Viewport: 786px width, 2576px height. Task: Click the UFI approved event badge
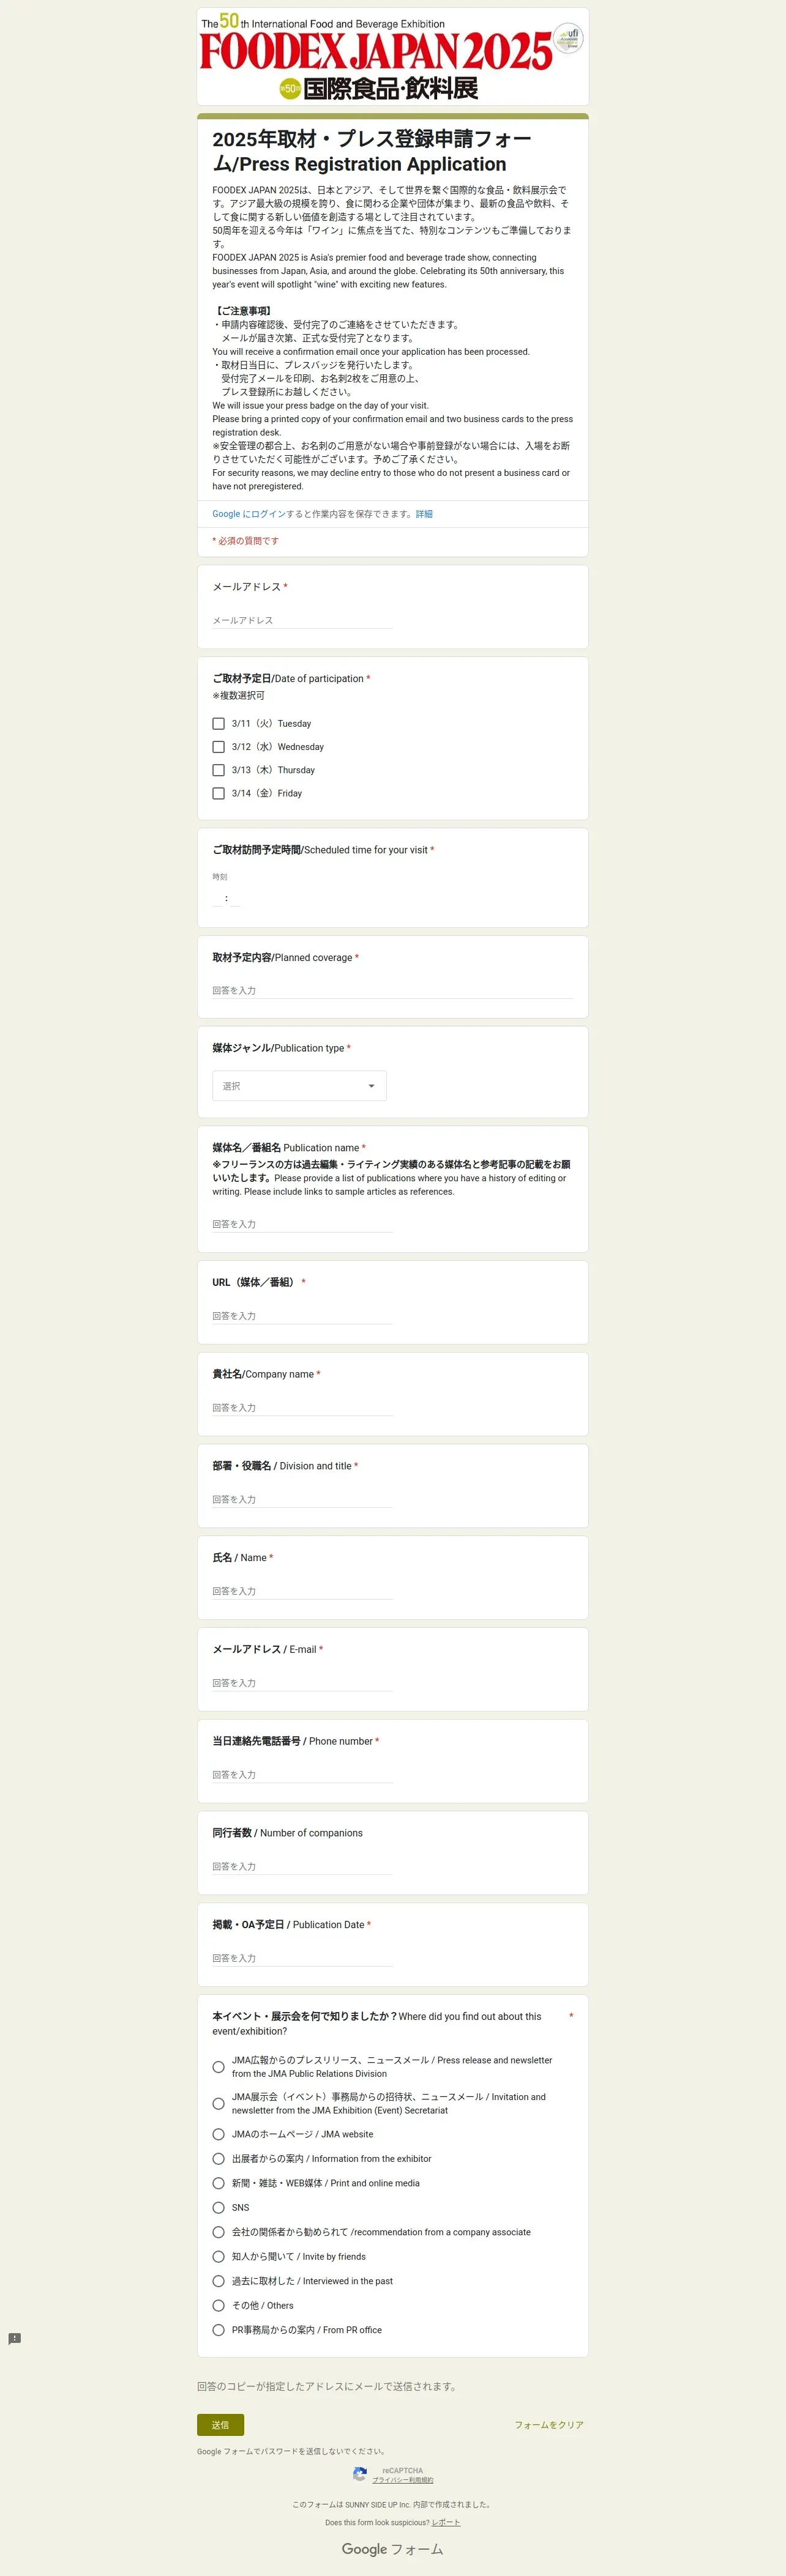click(569, 39)
